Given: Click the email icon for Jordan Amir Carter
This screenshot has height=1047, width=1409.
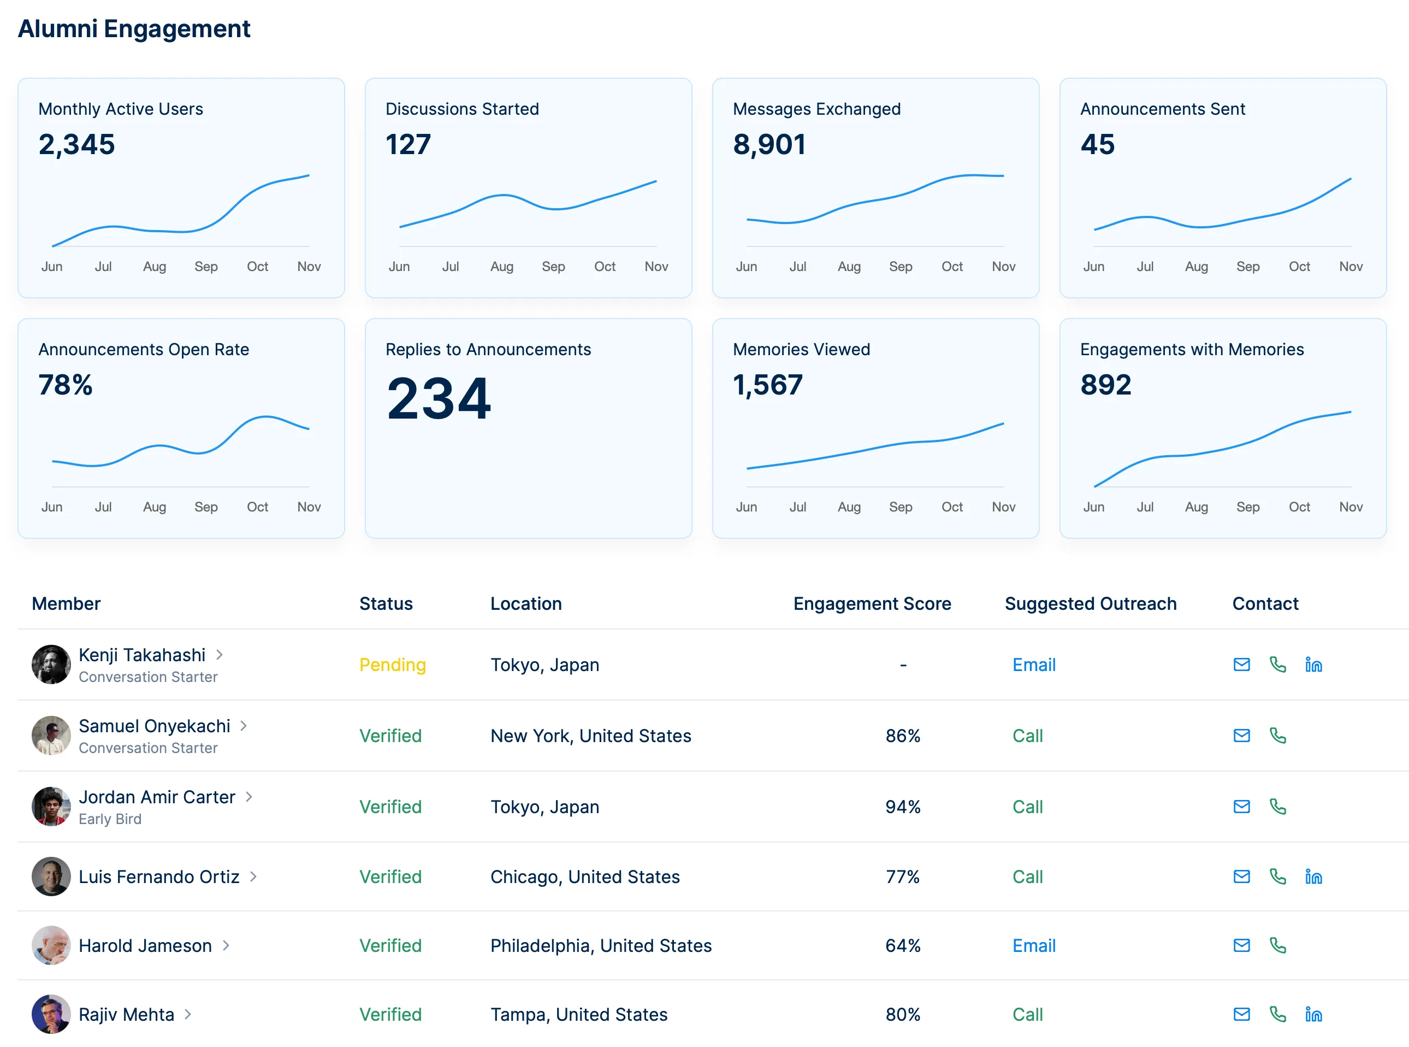Looking at the screenshot, I should point(1241,806).
